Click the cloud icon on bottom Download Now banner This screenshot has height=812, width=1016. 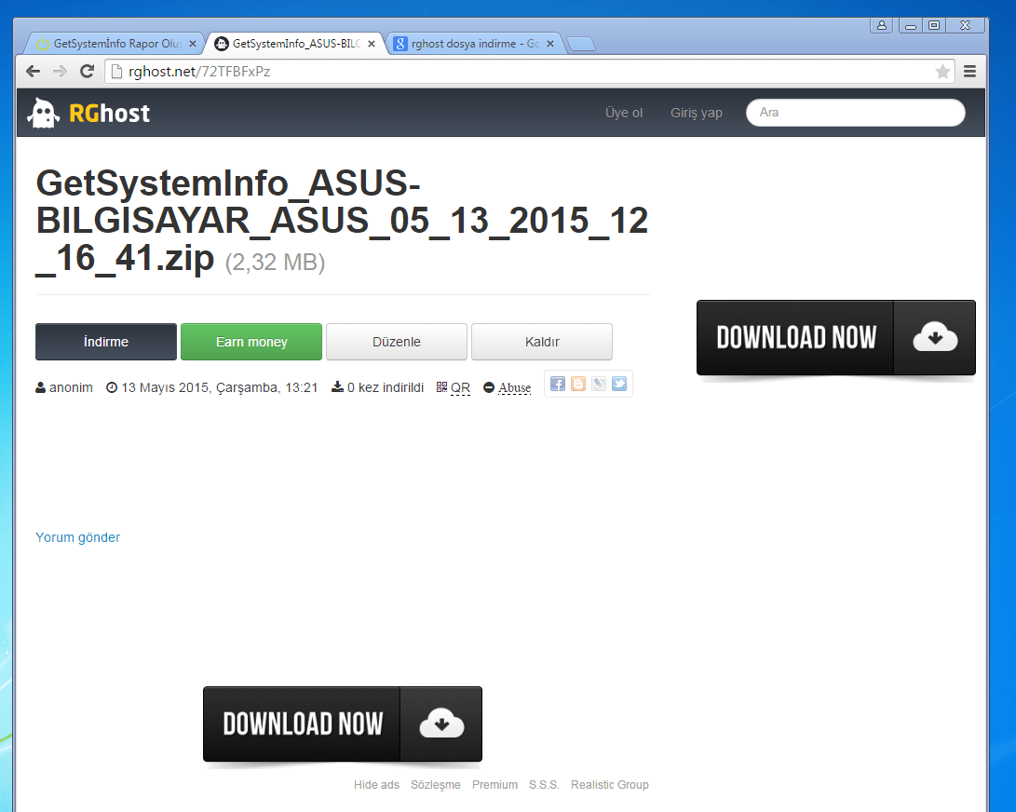pos(441,724)
